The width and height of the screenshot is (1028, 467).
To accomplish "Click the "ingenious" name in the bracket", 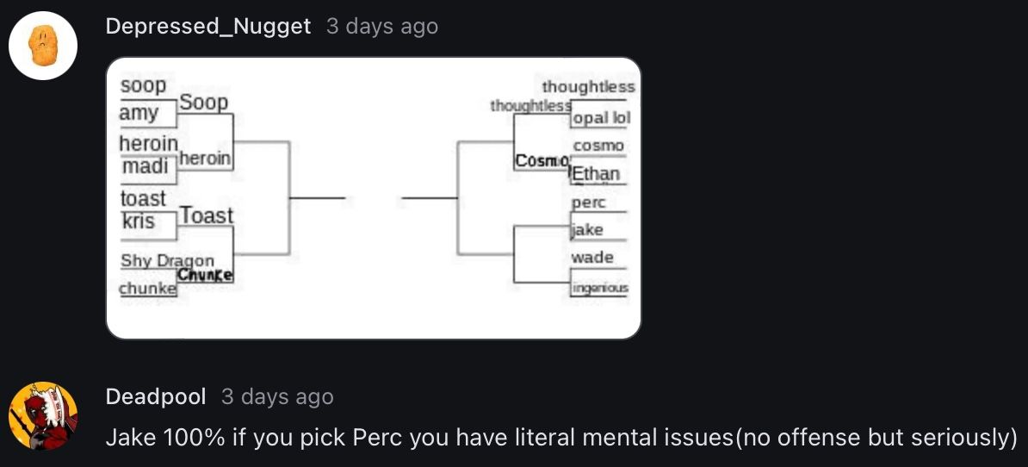I will pyautogui.click(x=600, y=288).
